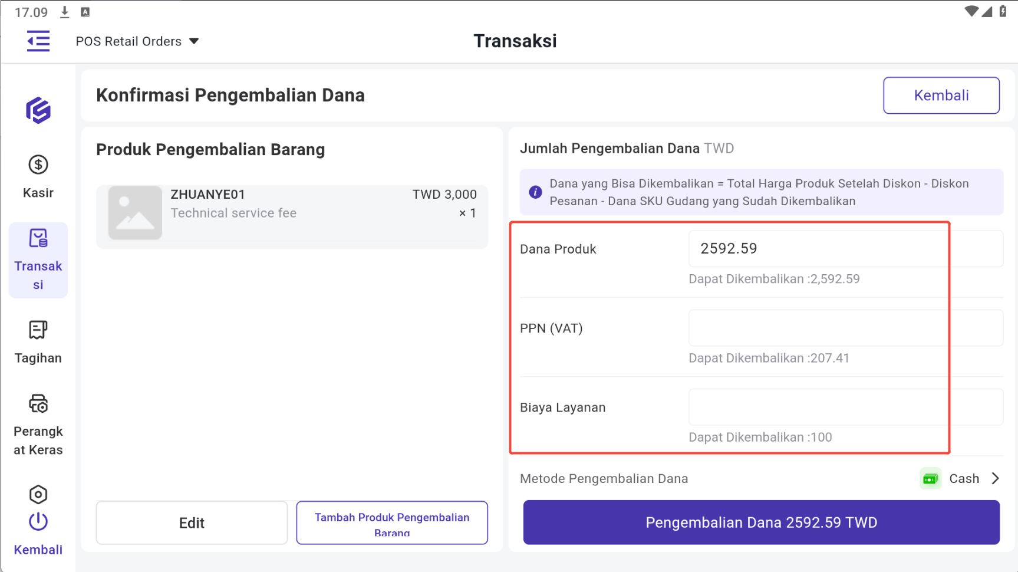The width and height of the screenshot is (1018, 572).
Task: Click the app logo icon in sidebar
Action: [38, 110]
